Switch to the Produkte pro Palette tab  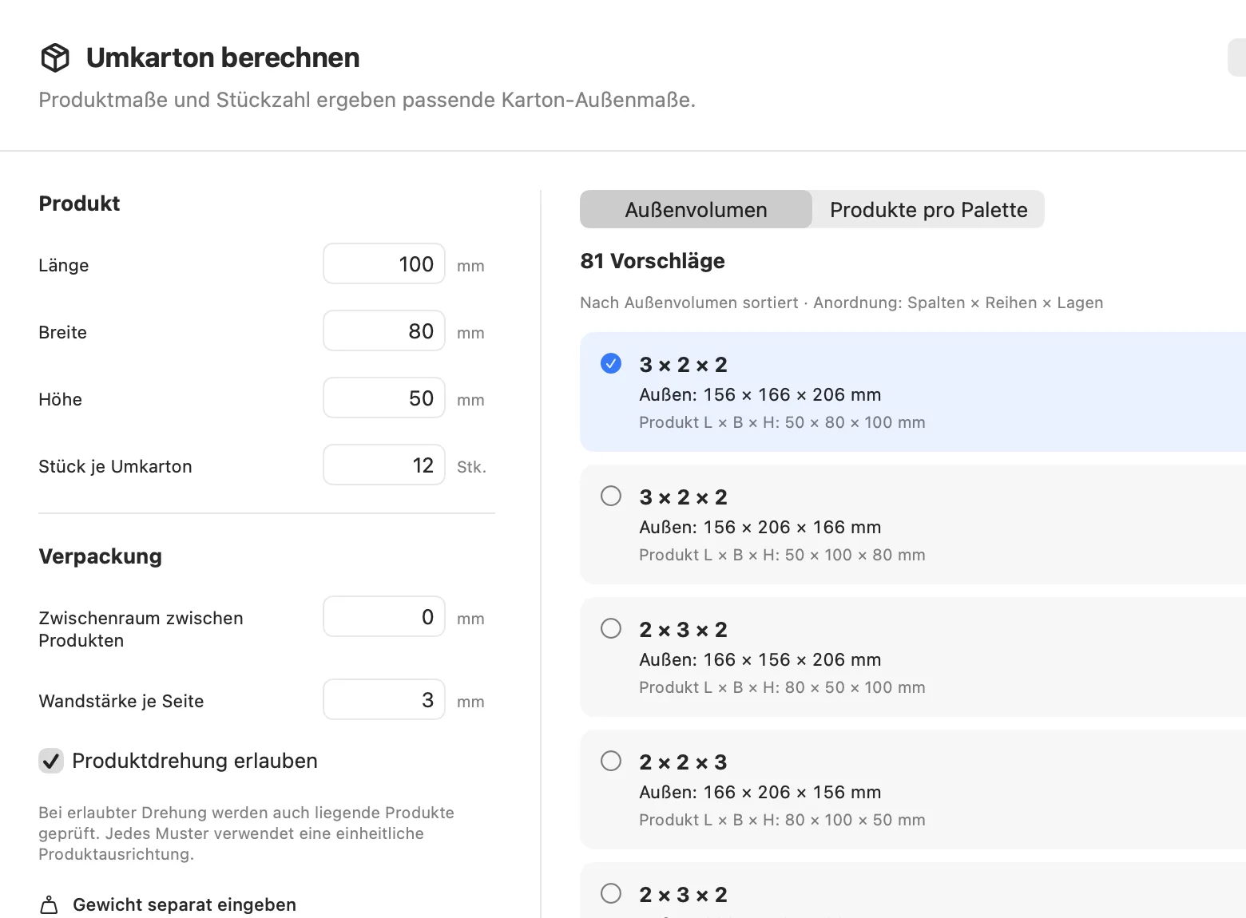pos(928,209)
